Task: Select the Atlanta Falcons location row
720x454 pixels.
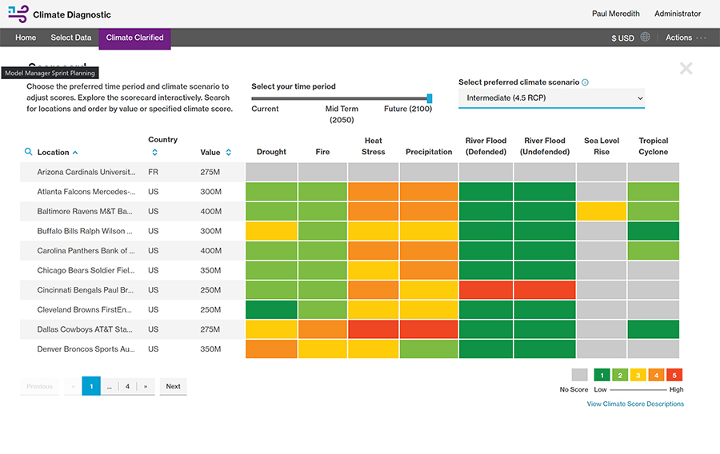Action: pos(86,192)
